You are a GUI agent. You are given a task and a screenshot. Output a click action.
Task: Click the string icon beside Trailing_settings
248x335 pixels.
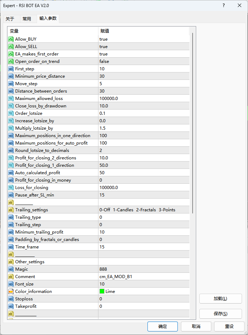[x=11, y=210]
